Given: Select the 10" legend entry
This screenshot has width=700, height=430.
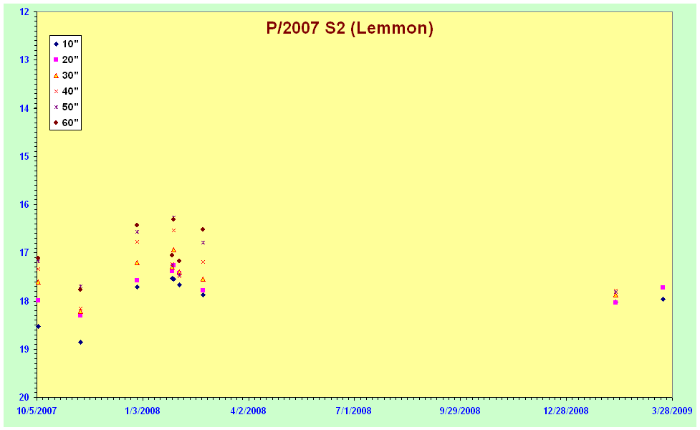Looking at the screenshot, I should coord(66,44).
